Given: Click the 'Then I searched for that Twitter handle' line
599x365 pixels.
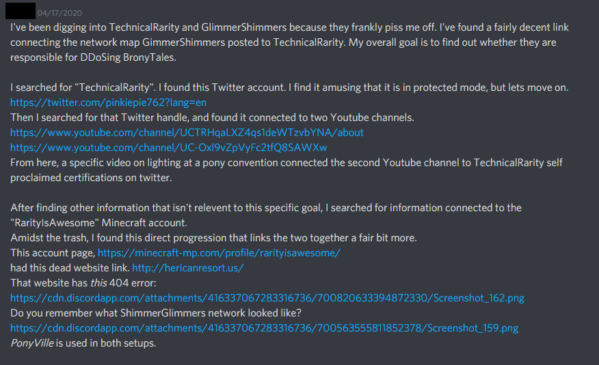Looking at the screenshot, I should pyautogui.click(x=212, y=117).
